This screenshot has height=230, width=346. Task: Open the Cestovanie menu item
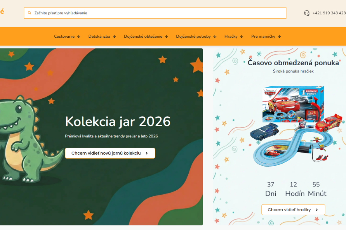pos(64,37)
